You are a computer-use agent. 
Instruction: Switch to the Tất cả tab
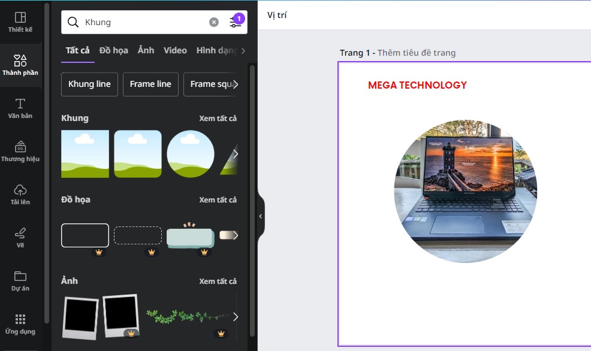[x=78, y=50]
